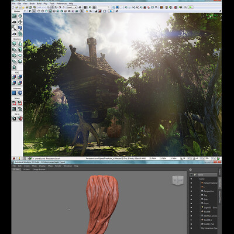Open the Modes dropdown in left panel

[x=19, y=11]
